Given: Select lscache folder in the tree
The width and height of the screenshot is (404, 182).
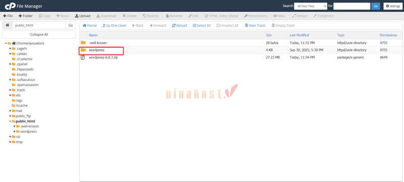Looking at the screenshot, I should [22, 106].
